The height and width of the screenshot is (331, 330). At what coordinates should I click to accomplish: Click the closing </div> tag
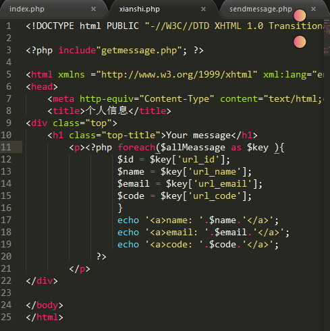click(x=42, y=281)
